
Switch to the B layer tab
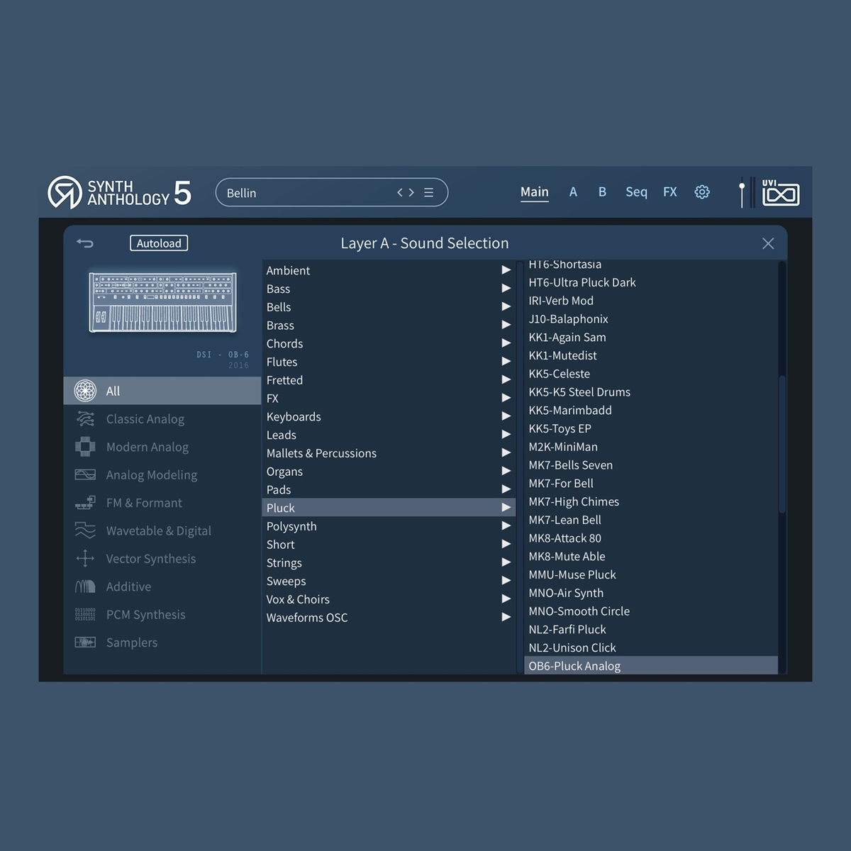(x=602, y=192)
